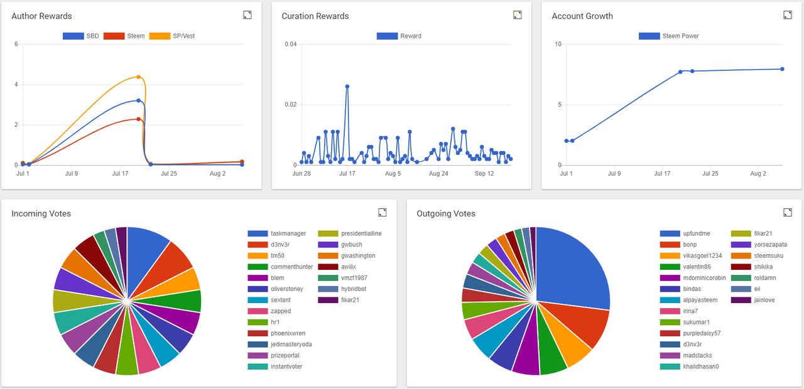804x389 pixels.
Task: Click the Reward legend in Curation Rewards
Action: [x=399, y=36]
